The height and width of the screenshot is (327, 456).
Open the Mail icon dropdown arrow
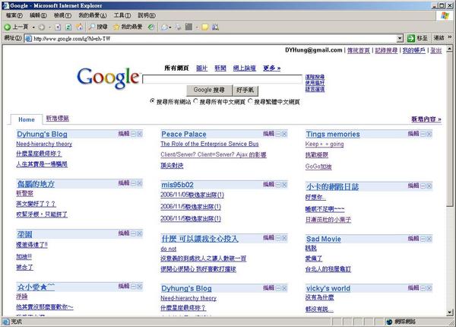click(x=170, y=27)
